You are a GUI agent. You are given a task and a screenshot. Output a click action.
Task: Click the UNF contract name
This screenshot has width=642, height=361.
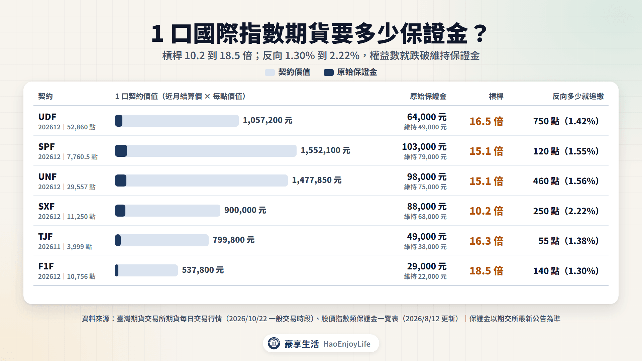coord(47,177)
